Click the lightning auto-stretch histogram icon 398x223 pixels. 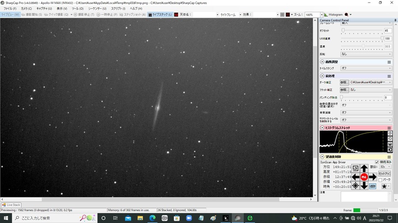[x=390, y=133]
